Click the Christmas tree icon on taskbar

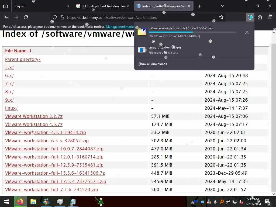click(x=101, y=202)
